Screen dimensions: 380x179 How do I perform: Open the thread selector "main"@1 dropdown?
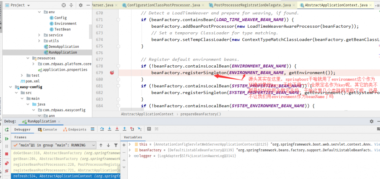click(54, 145)
